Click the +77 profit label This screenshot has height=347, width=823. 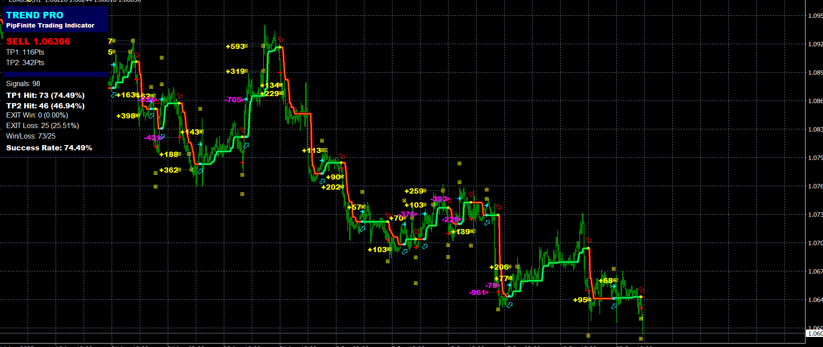click(x=501, y=278)
